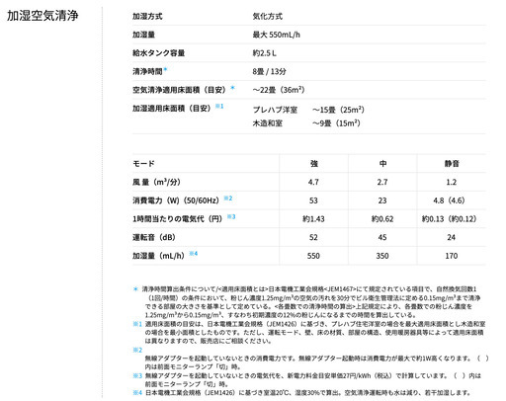Open footnote ※2 beside 消費電力 (W)
The image size is (506, 401).
coord(228,199)
